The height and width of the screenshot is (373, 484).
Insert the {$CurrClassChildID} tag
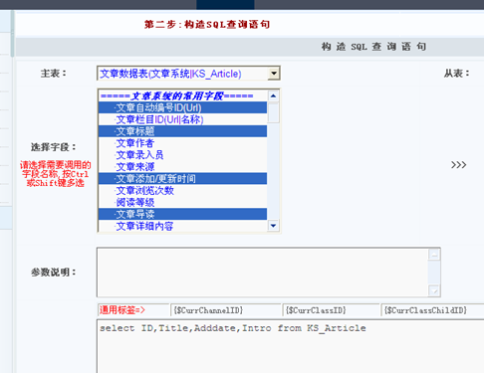coord(432,310)
